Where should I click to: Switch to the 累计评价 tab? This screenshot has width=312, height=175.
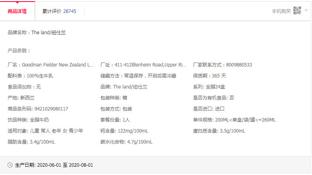click(59, 11)
